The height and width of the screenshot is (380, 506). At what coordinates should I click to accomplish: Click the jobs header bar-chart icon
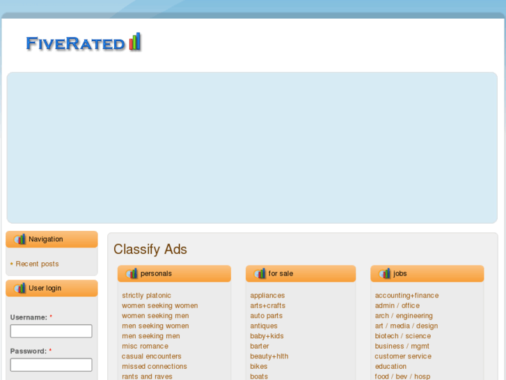pos(385,273)
